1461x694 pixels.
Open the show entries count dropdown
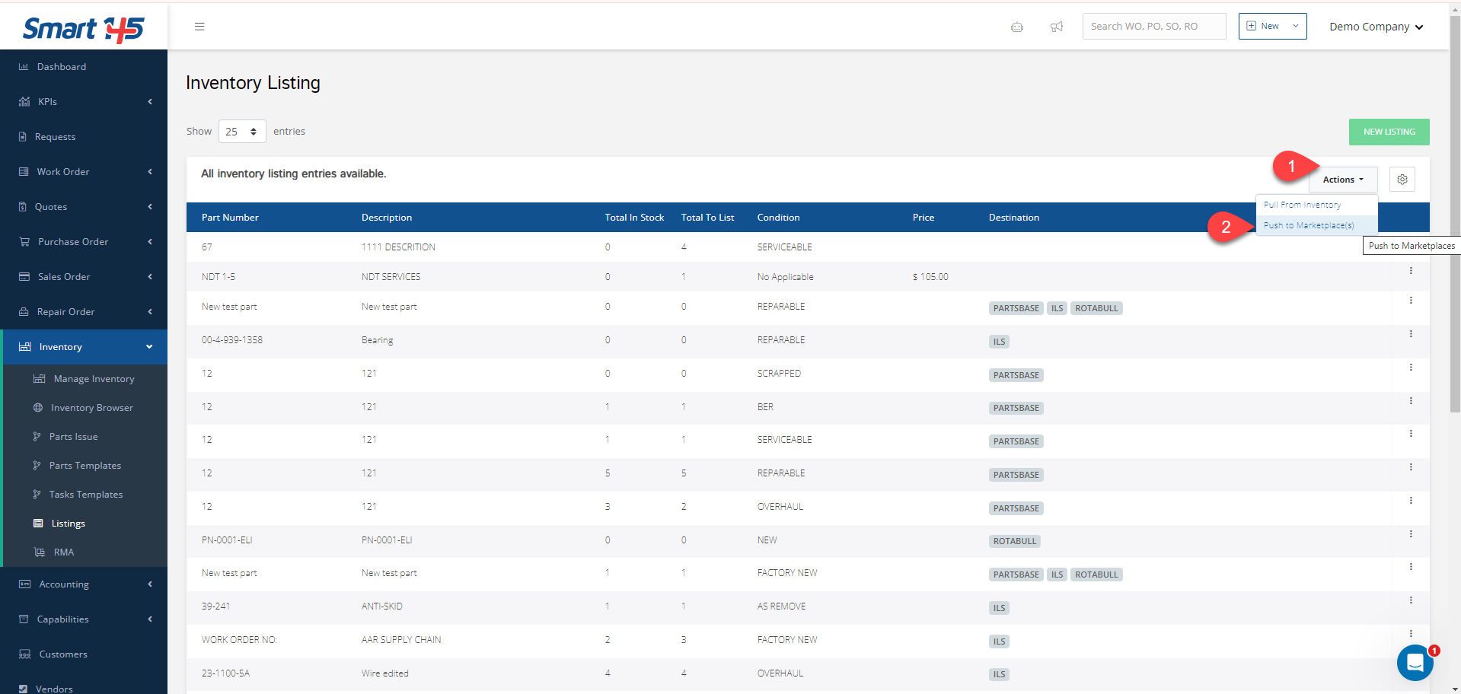coord(242,132)
